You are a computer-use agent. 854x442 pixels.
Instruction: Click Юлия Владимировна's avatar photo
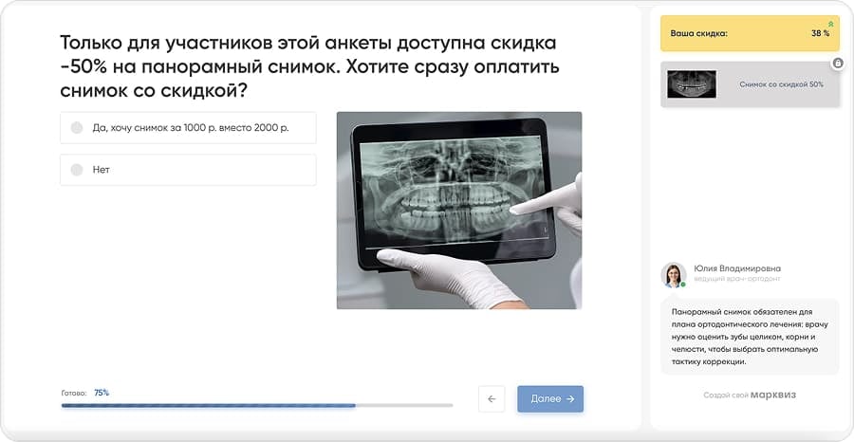[674, 274]
